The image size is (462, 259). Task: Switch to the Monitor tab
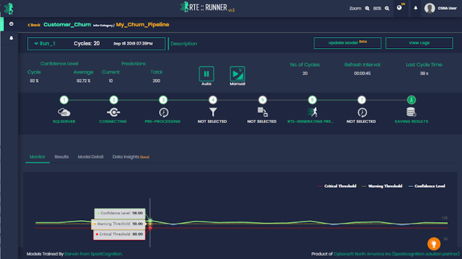38,157
